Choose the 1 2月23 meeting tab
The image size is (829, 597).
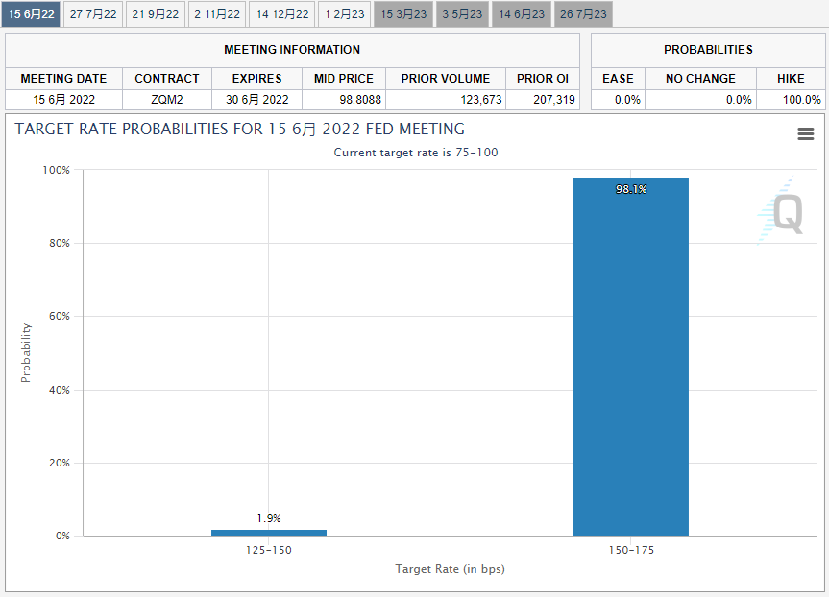tap(344, 14)
